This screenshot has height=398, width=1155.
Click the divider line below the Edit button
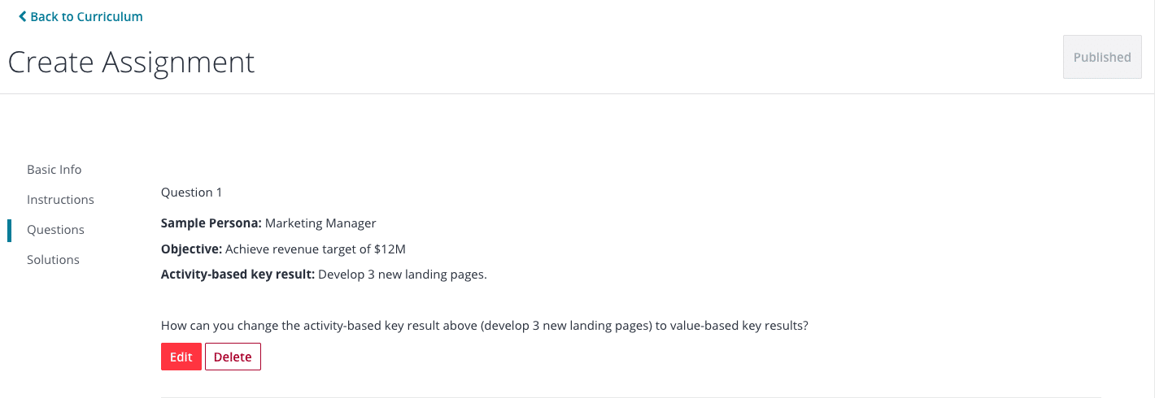[631, 397]
